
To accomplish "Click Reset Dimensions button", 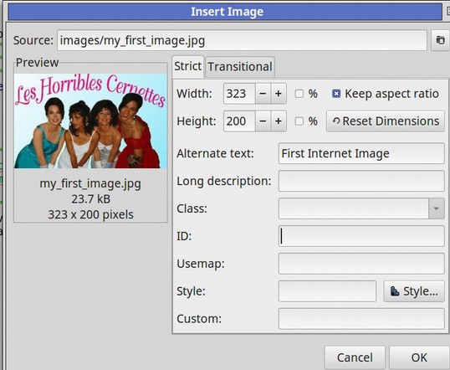I will click(x=386, y=121).
